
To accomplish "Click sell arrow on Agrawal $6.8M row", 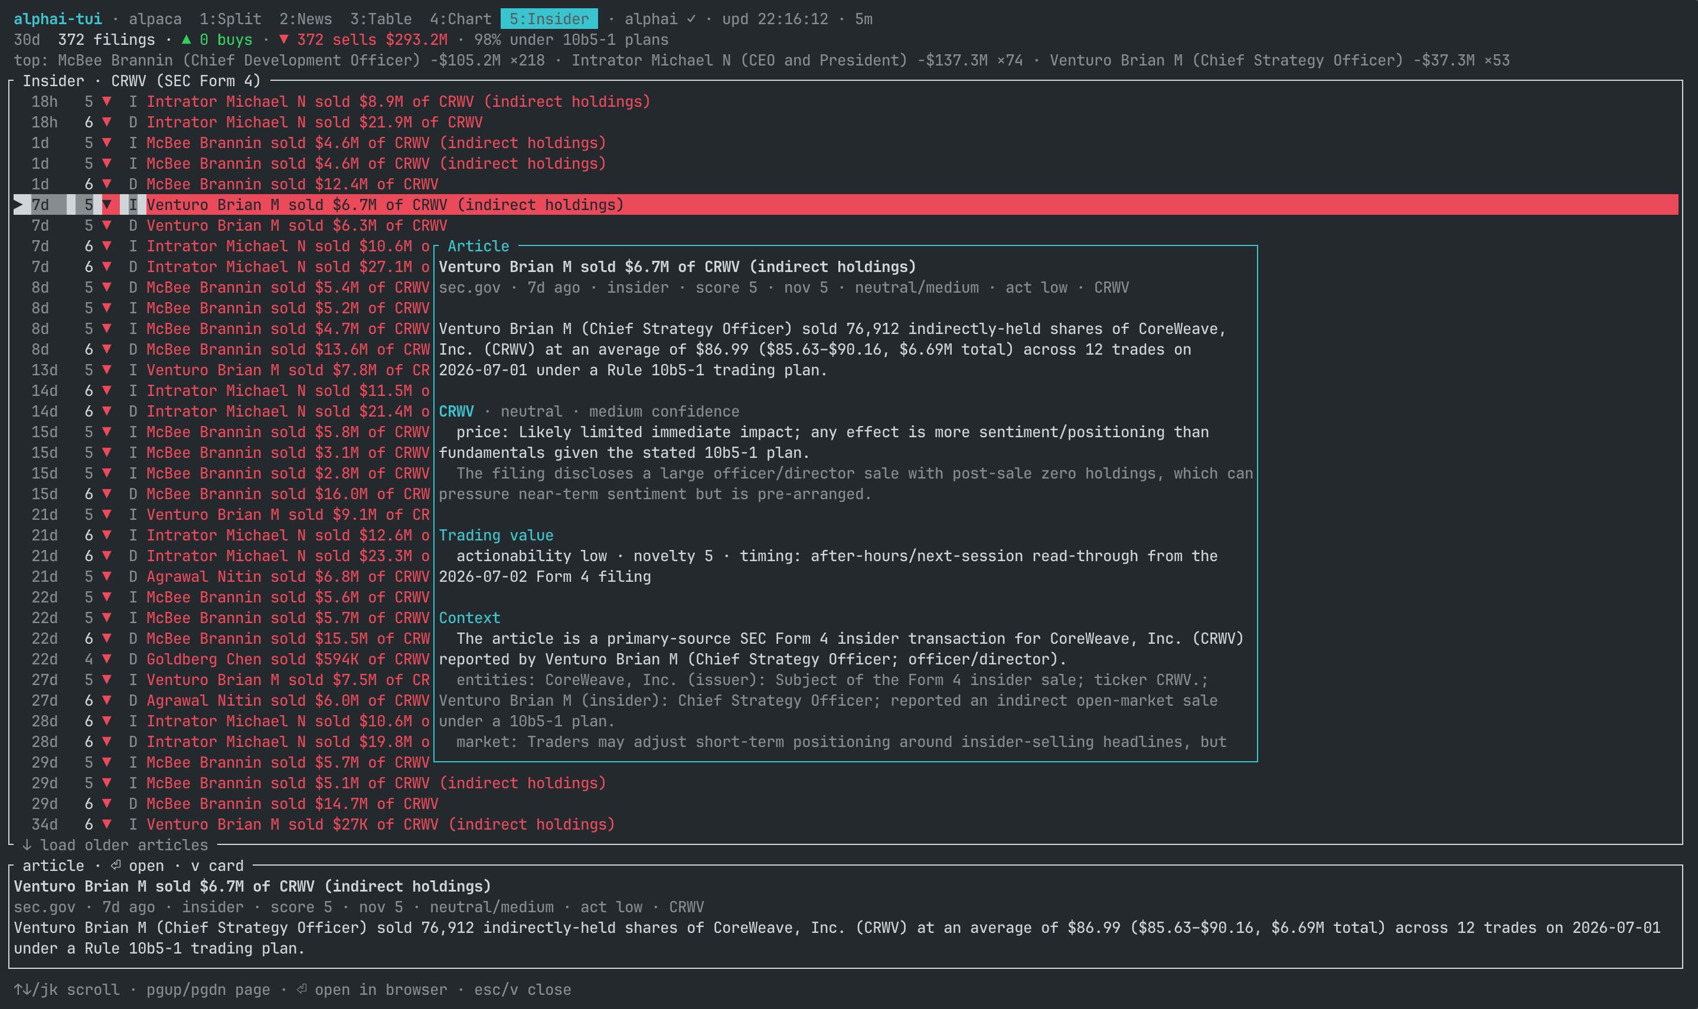I will pos(107,576).
